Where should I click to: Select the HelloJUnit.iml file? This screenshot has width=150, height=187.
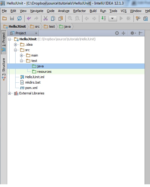(32, 77)
